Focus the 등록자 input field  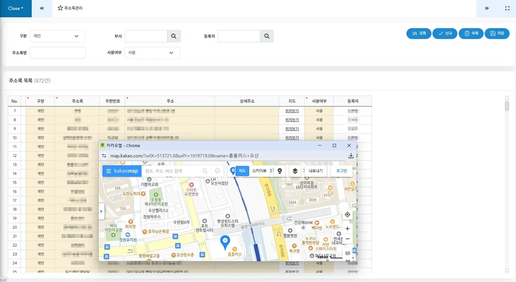coord(239,36)
